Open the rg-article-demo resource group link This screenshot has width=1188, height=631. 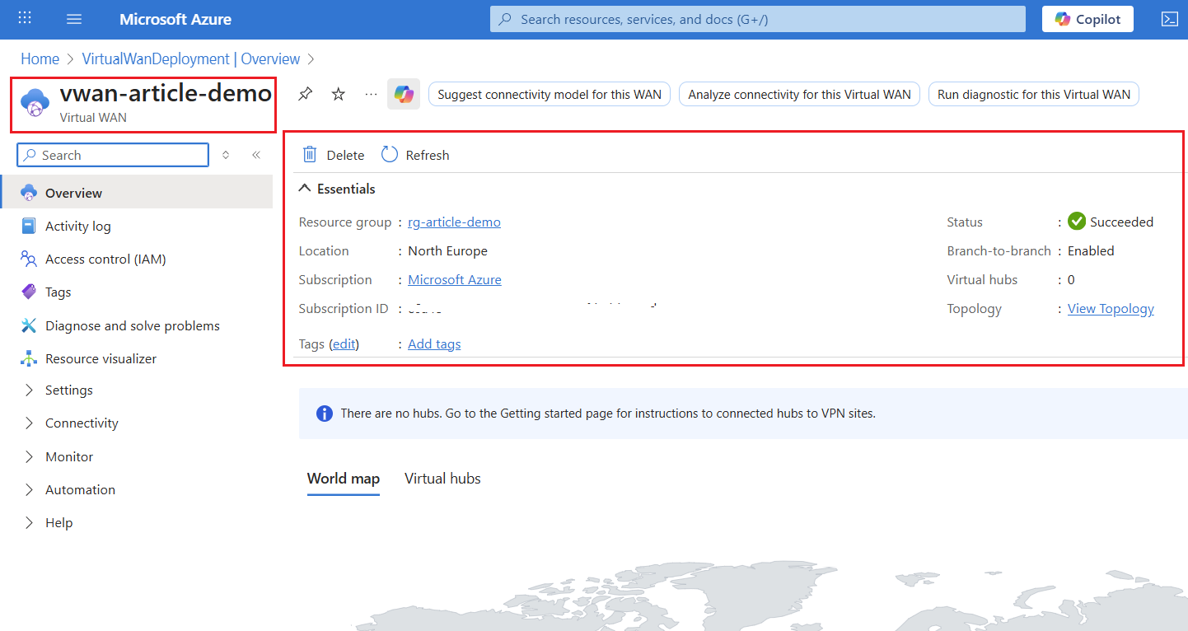point(454,222)
